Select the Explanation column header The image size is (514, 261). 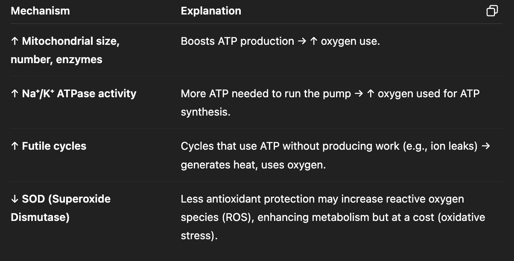(211, 11)
